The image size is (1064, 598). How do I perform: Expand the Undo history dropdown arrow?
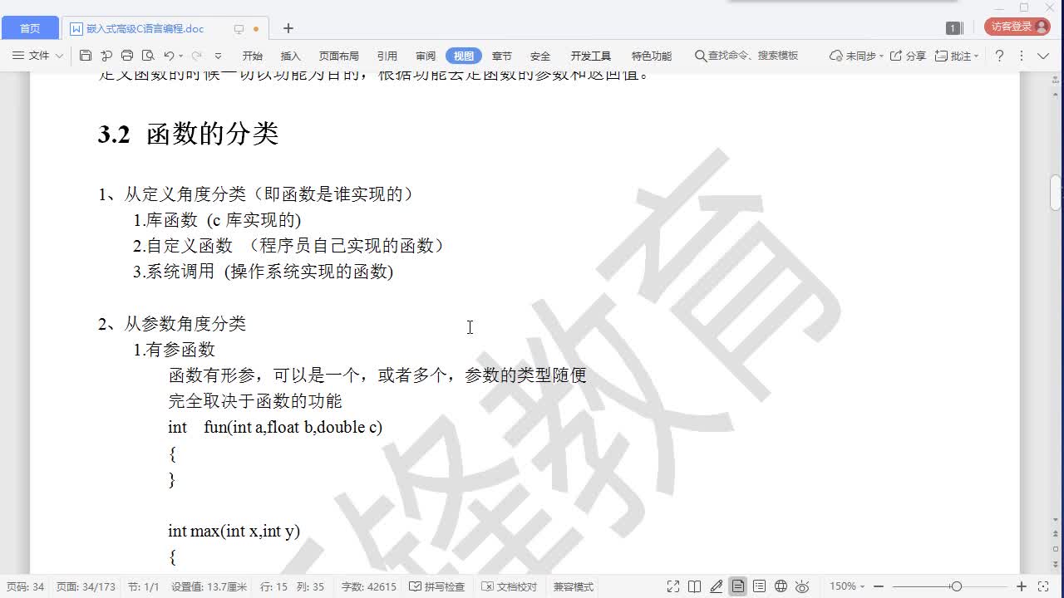[180, 56]
